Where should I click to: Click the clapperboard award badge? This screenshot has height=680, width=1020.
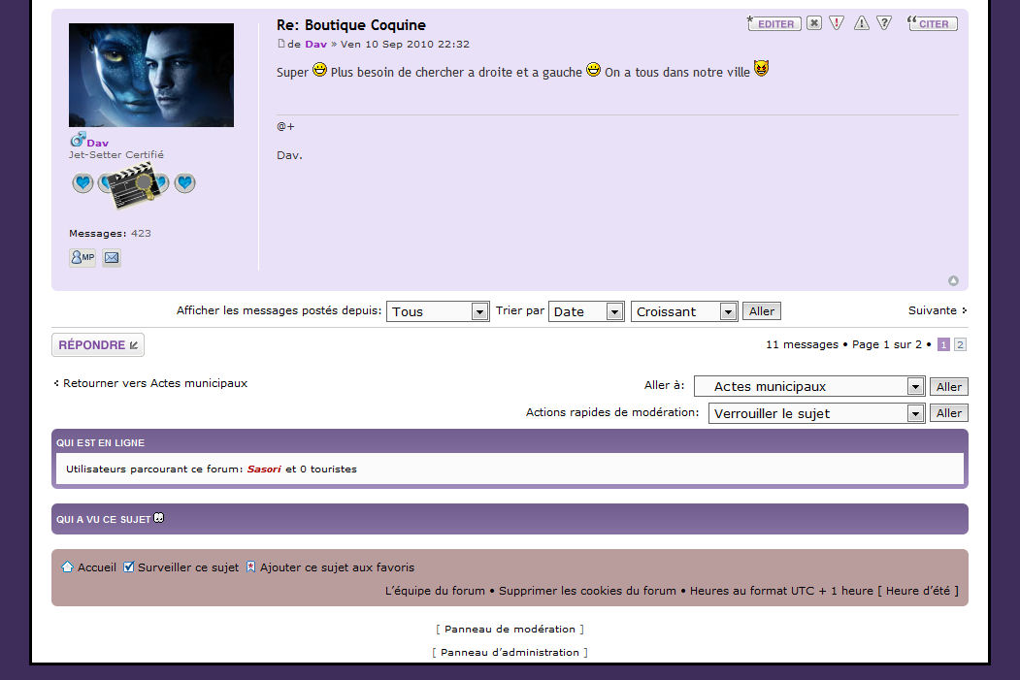(133, 186)
